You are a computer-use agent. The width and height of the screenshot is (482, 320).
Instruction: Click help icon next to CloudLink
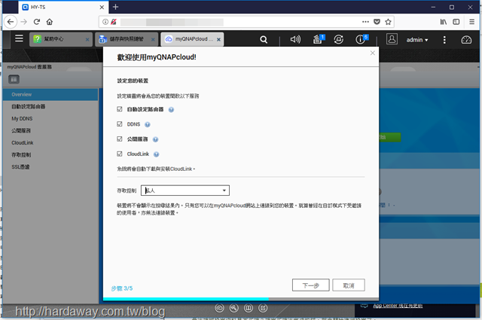click(157, 154)
